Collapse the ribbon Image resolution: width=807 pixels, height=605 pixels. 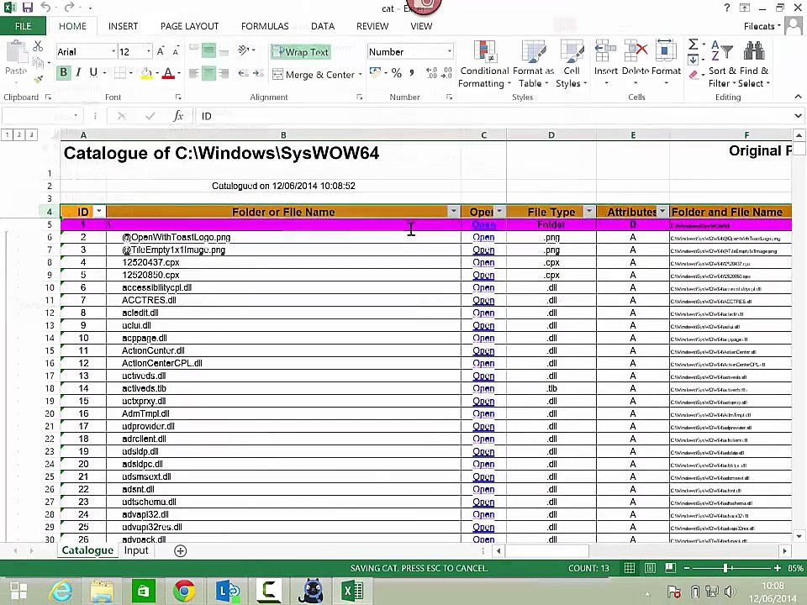coord(798,97)
